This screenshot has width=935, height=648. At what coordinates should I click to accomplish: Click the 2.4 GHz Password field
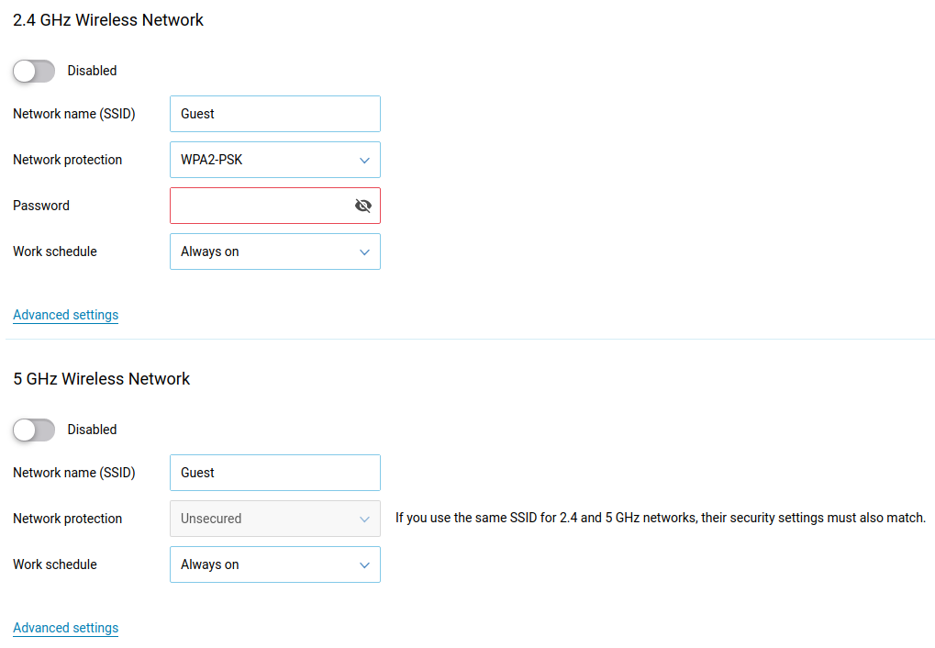[x=275, y=206]
